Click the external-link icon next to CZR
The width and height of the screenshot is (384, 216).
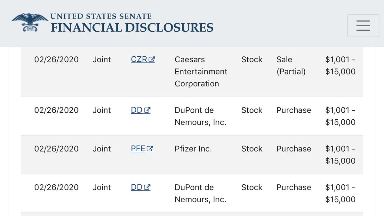point(152,60)
